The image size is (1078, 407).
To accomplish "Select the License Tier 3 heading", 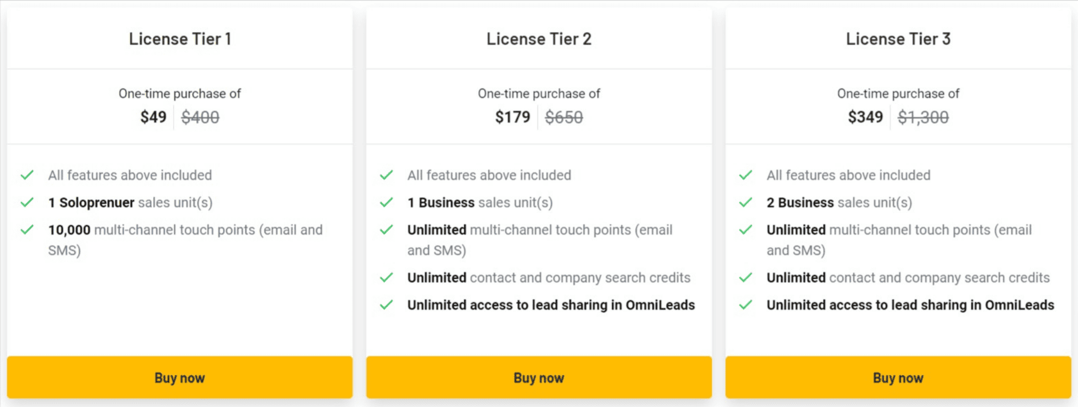I will 899,39.
